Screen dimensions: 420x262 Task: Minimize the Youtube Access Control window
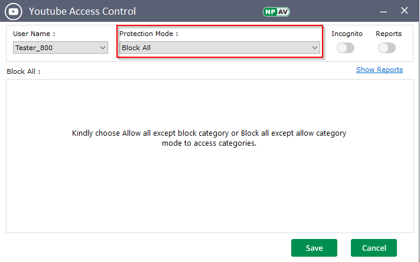(x=383, y=11)
